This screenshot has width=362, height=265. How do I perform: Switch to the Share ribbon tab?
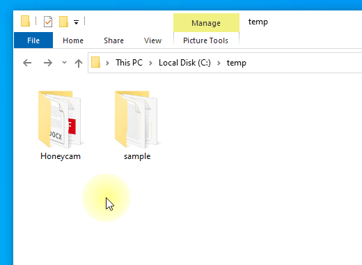coord(113,40)
